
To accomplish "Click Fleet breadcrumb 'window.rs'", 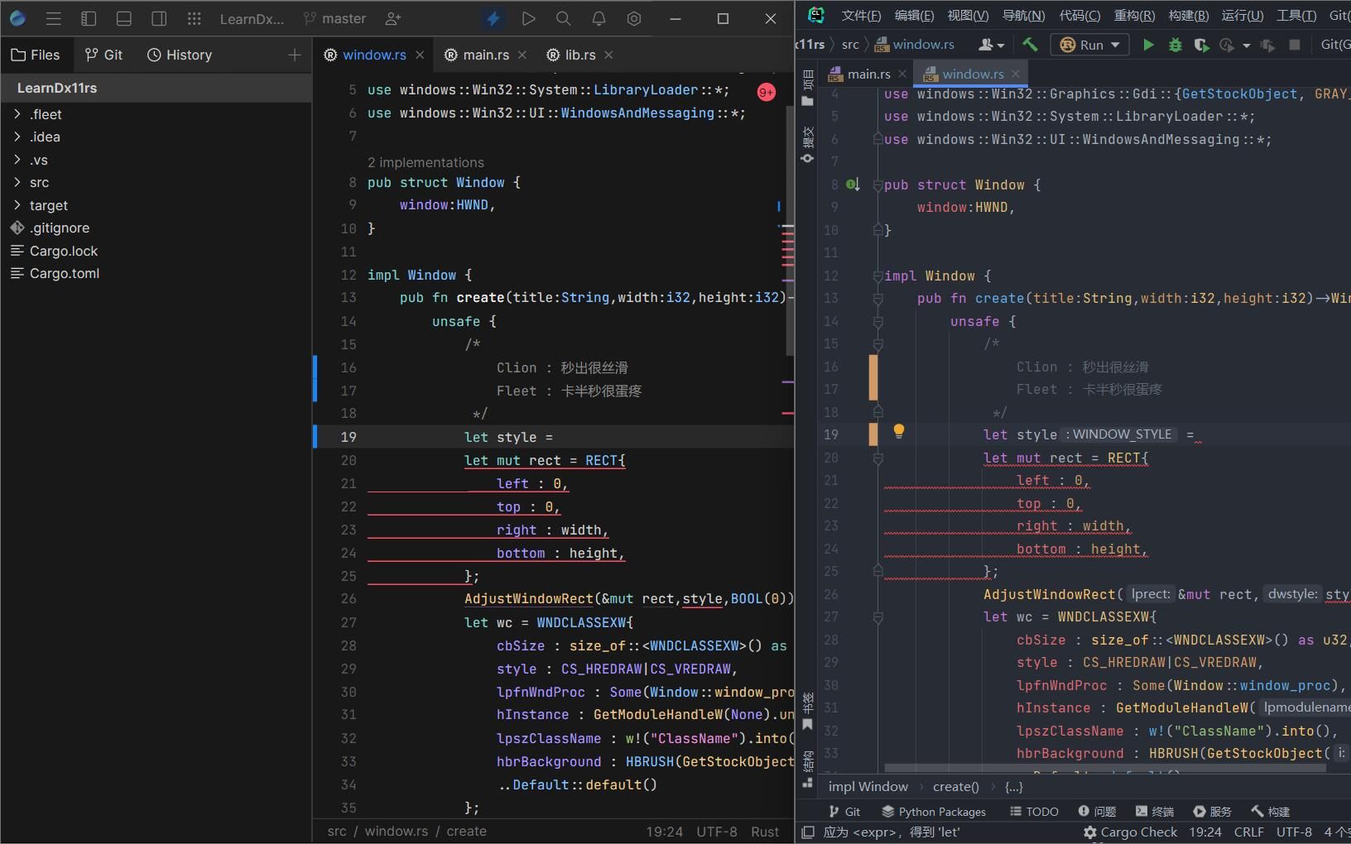I will [397, 832].
